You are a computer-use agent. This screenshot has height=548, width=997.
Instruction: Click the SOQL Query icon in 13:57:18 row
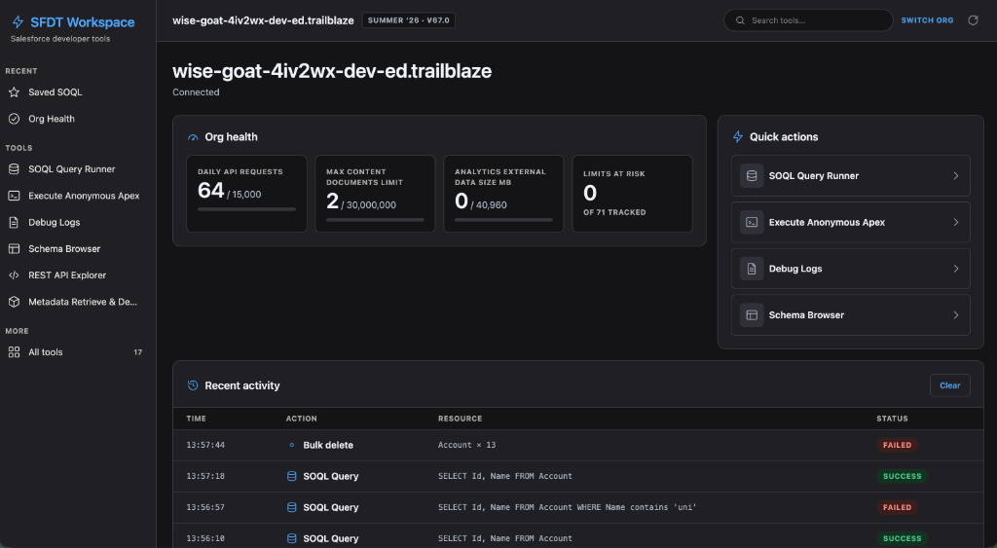click(x=292, y=476)
